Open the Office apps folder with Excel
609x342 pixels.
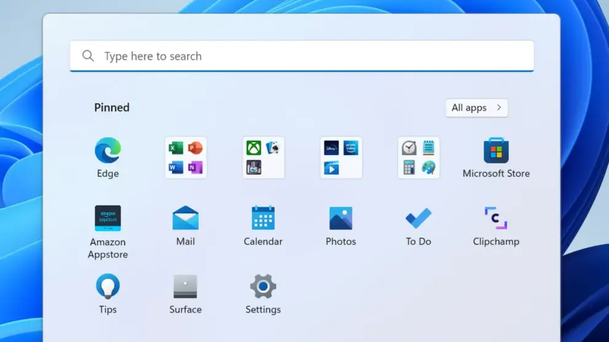click(x=186, y=157)
